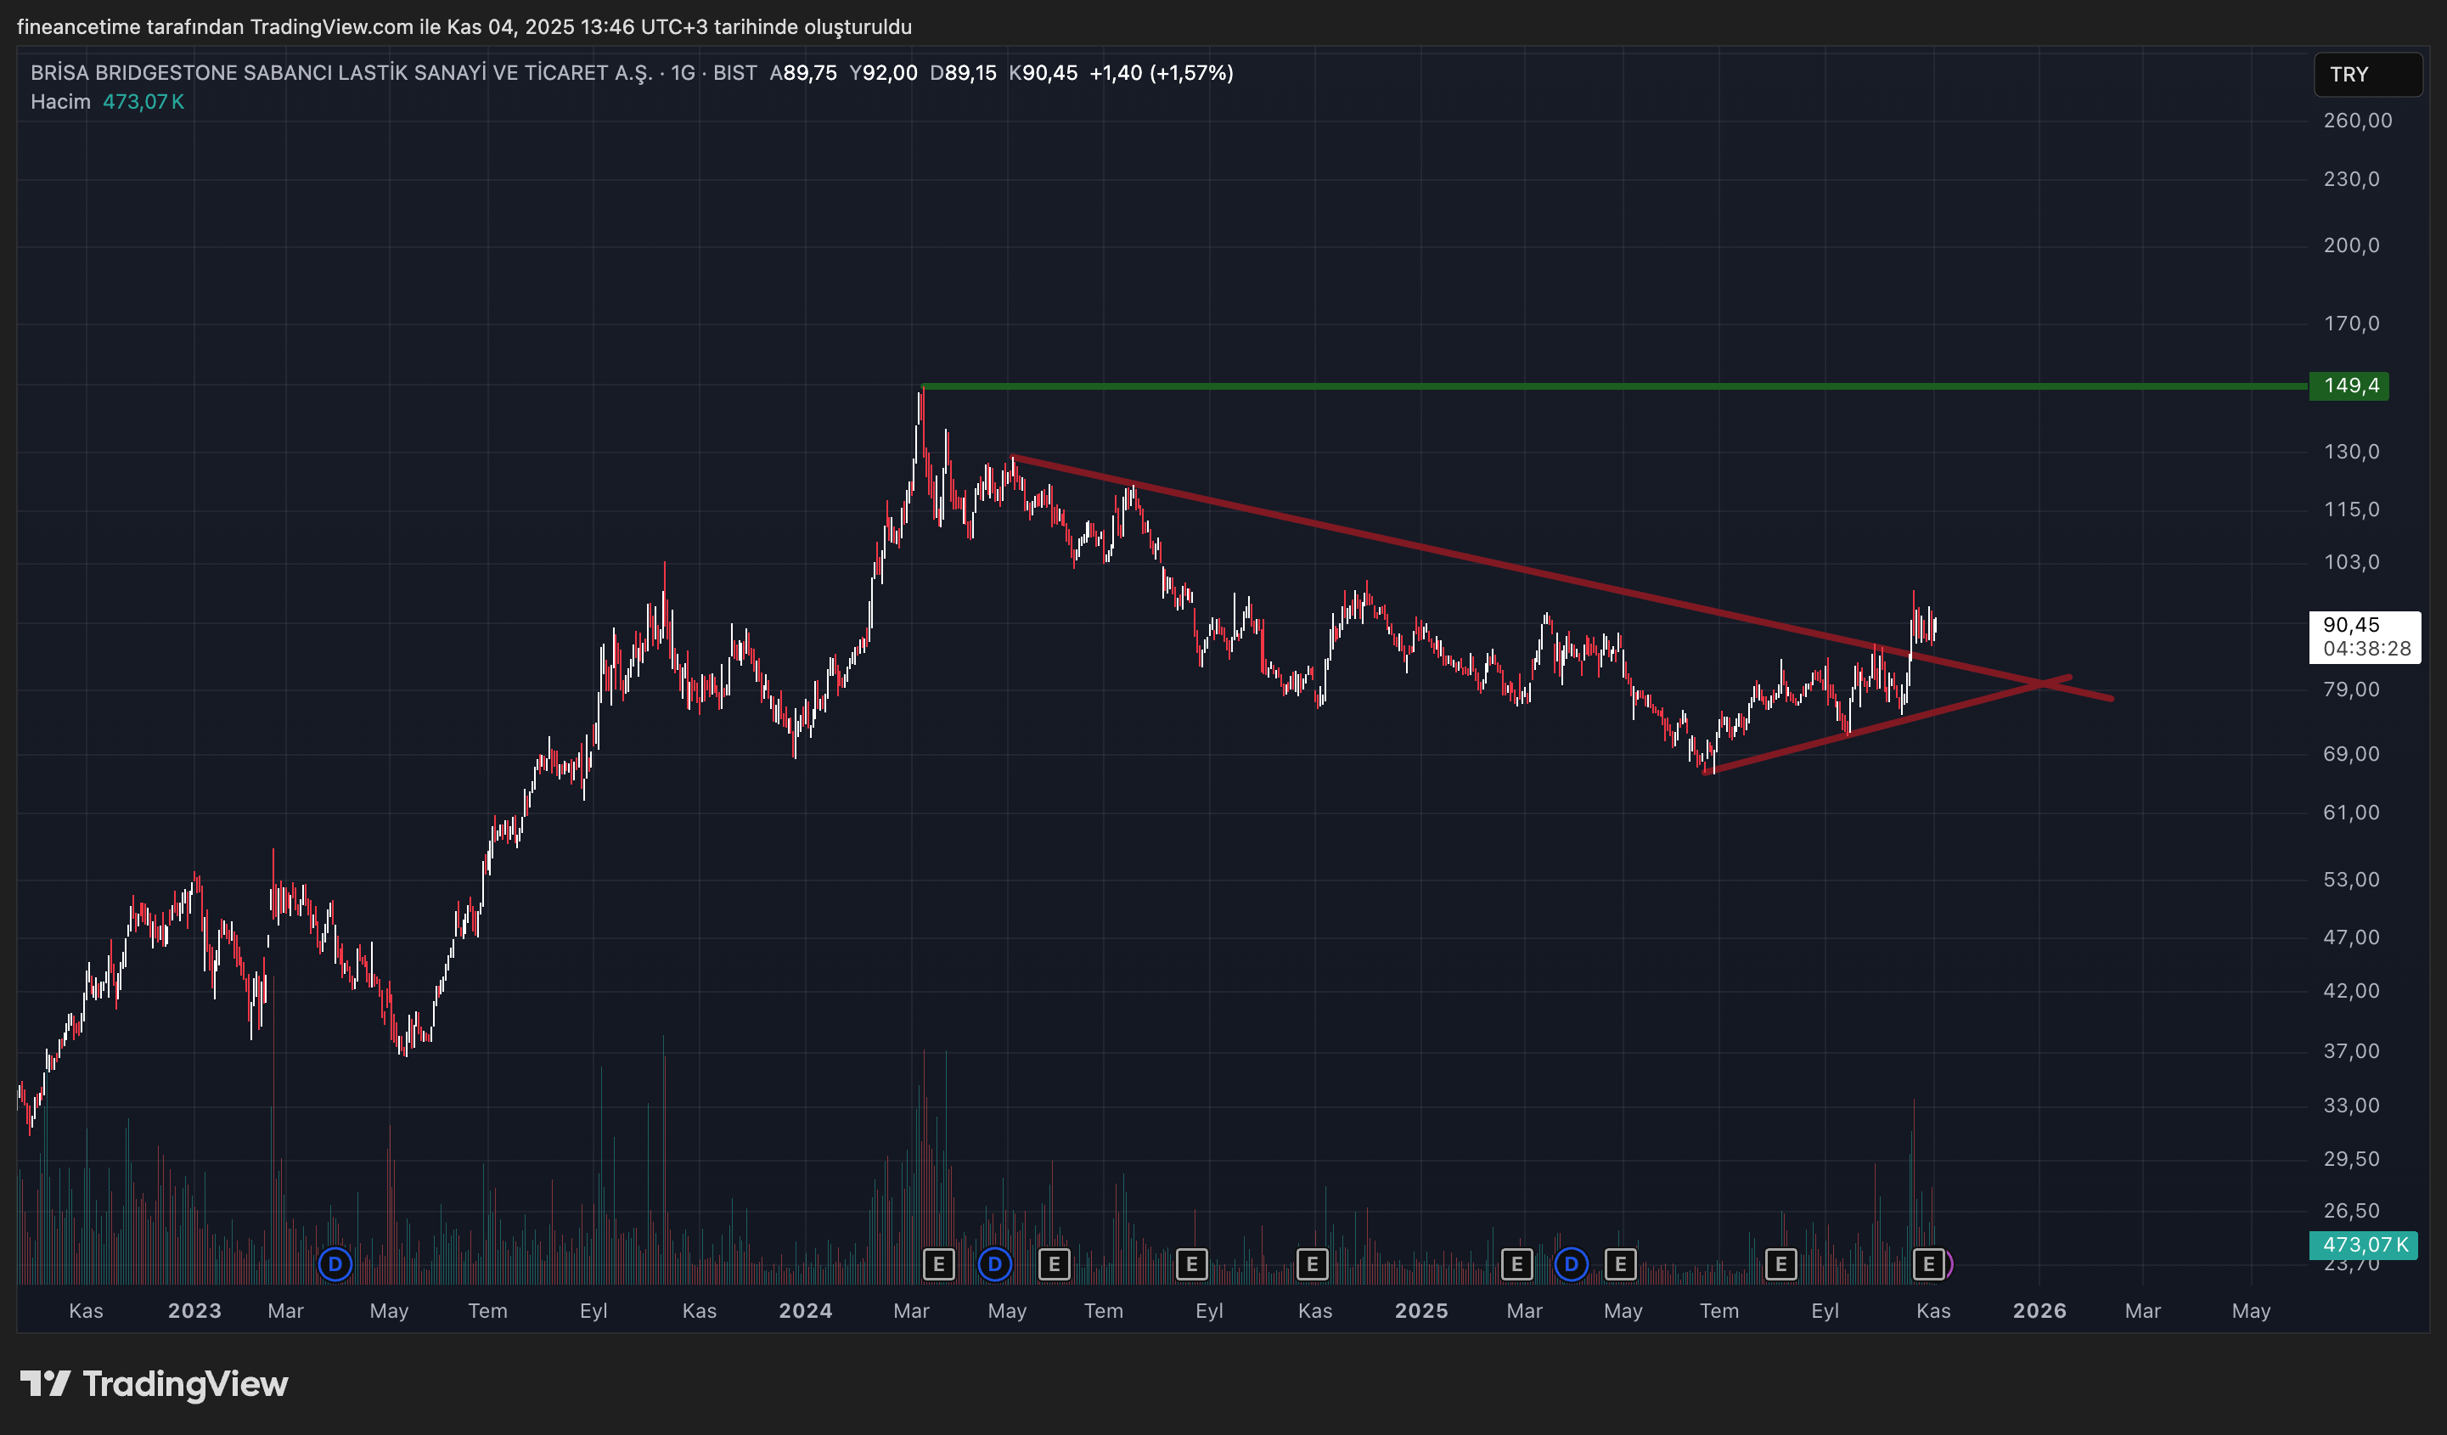Image resolution: width=2447 pixels, height=1435 pixels.
Task: Open the earnings marker before Eylül 2024
Action: pyautogui.click(x=1191, y=1264)
